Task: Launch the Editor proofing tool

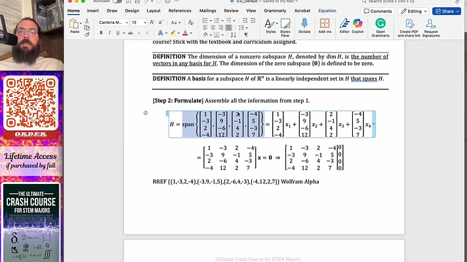Action: (344, 26)
